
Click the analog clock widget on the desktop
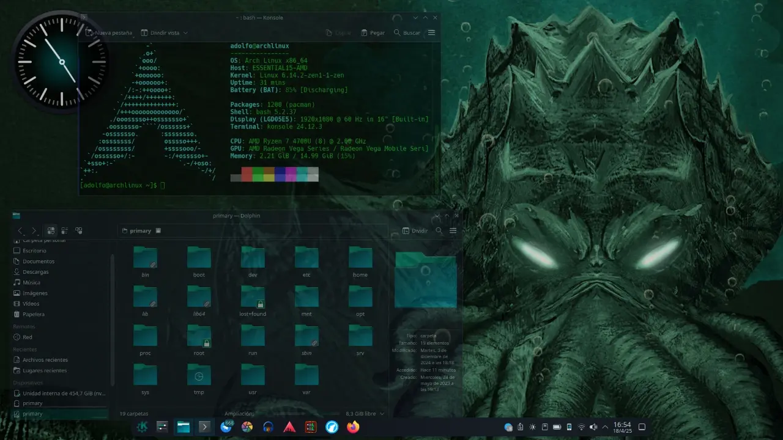[62, 62]
